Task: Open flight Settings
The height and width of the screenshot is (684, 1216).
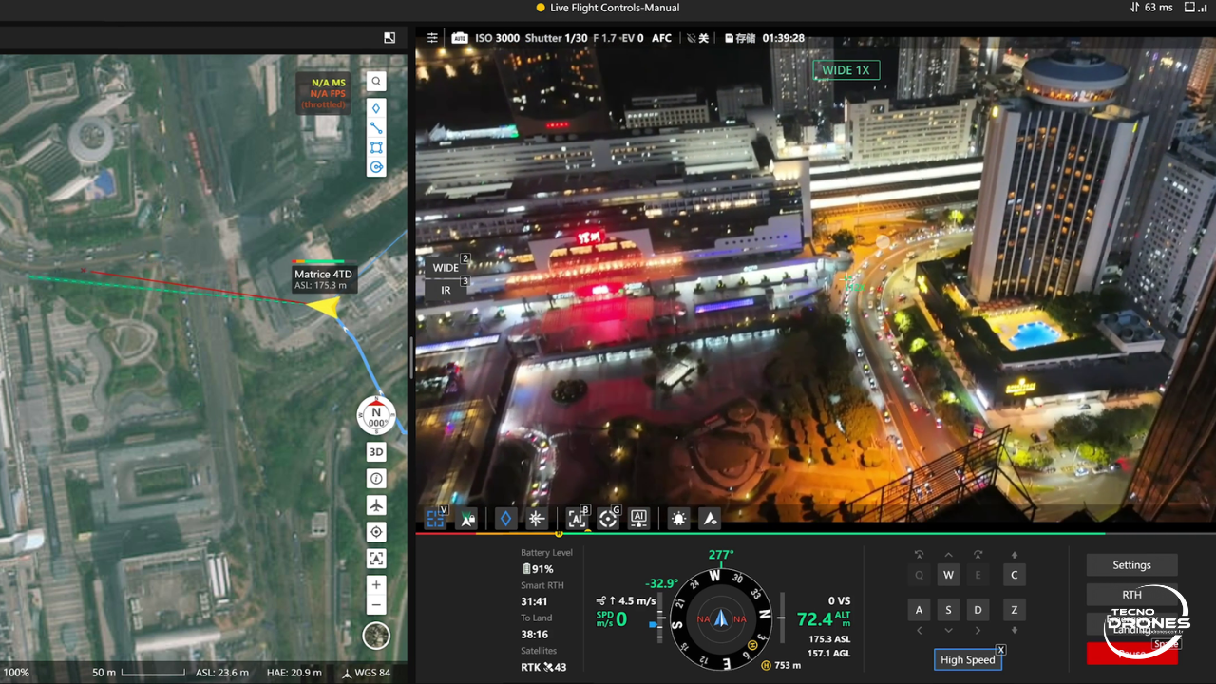Action: pos(1131,565)
